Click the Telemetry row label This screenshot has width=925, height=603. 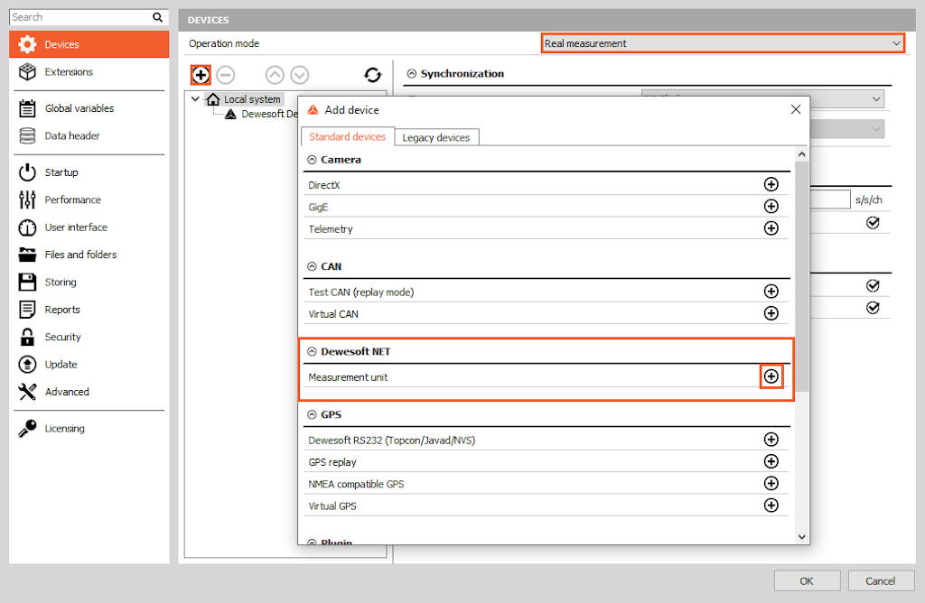(331, 229)
